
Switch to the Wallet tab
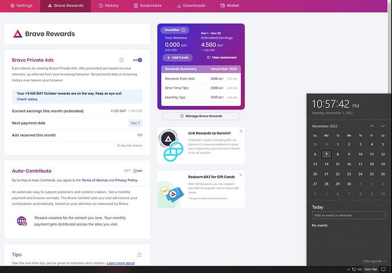[x=230, y=6]
